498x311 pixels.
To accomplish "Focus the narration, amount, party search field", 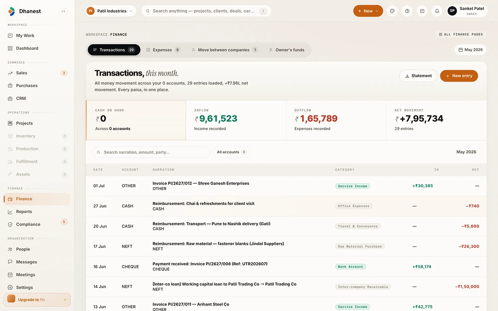I will click(151, 152).
